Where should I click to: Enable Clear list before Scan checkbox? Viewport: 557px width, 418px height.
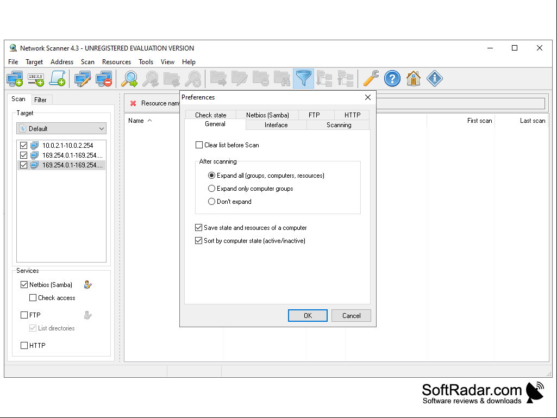click(199, 145)
